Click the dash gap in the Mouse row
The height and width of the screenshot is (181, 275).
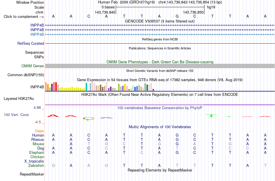pyautogui.click(x=54, y=144)
